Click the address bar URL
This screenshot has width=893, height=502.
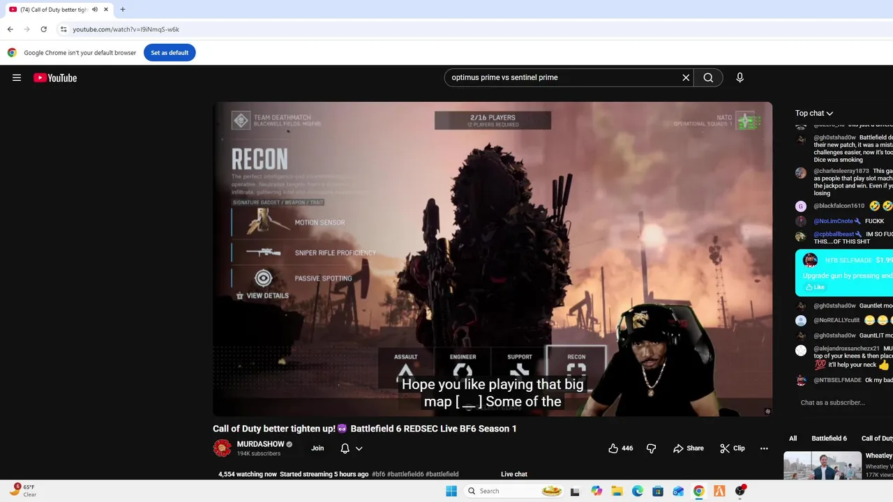click(126, 29)
